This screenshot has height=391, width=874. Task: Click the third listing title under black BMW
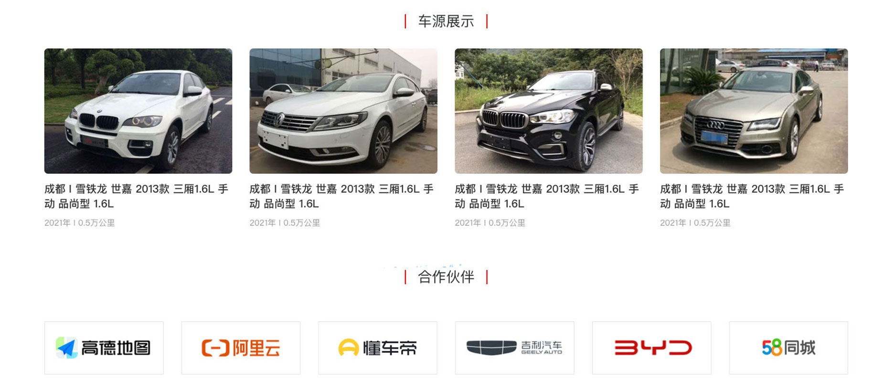coord(547,196)
